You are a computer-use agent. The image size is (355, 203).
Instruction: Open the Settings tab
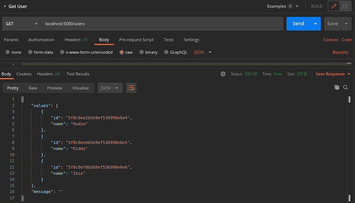click(192, 40)
